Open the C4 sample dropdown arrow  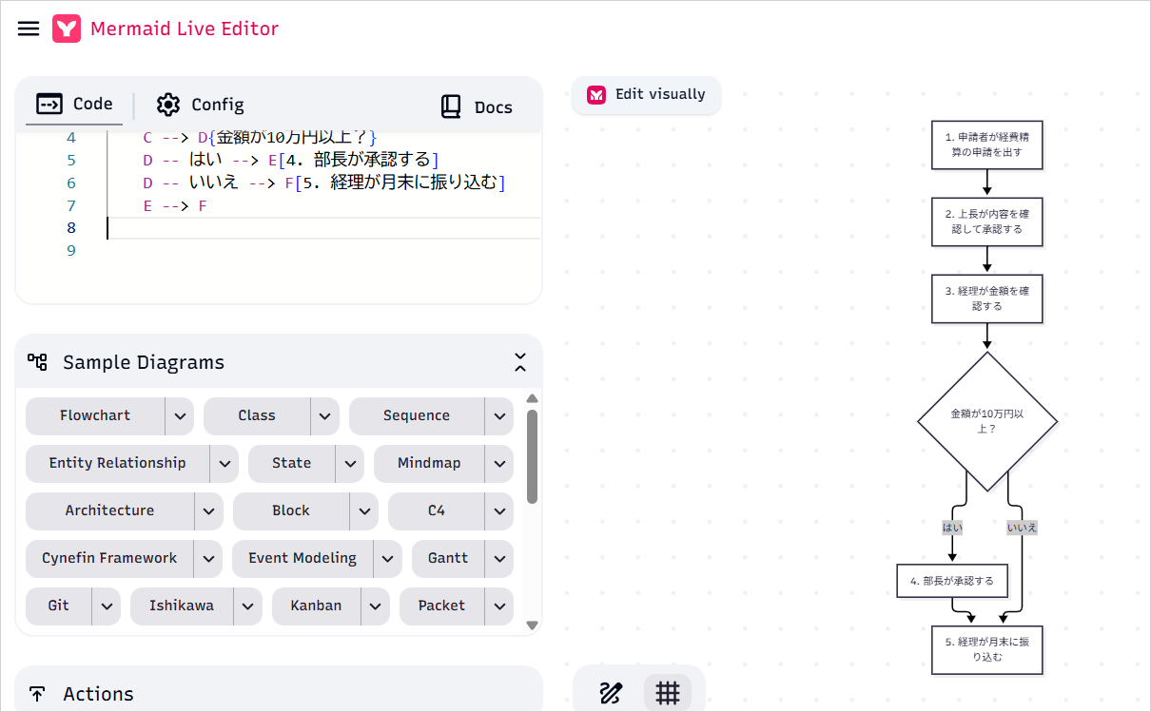(499, 510)
